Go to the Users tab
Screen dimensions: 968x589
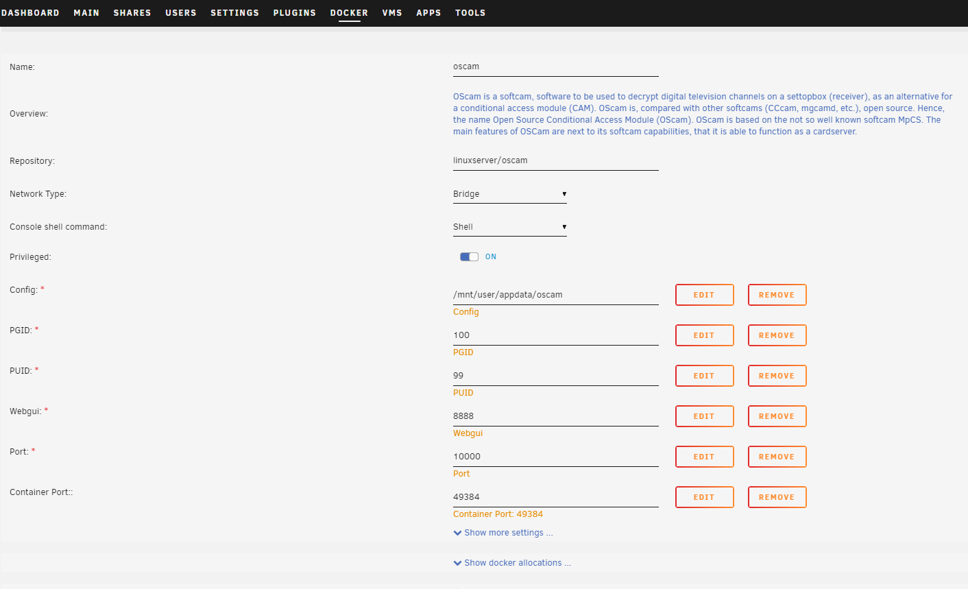(x=181, y=13)
